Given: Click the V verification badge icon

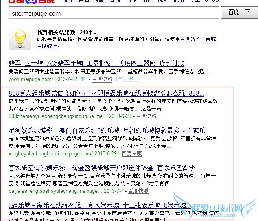Looking at the screenshot, I should tap(83, 79).
